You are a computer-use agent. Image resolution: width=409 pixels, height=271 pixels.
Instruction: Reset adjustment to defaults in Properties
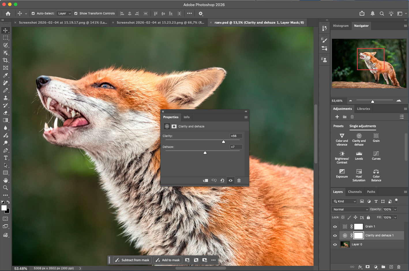click(x=222, y=180)
